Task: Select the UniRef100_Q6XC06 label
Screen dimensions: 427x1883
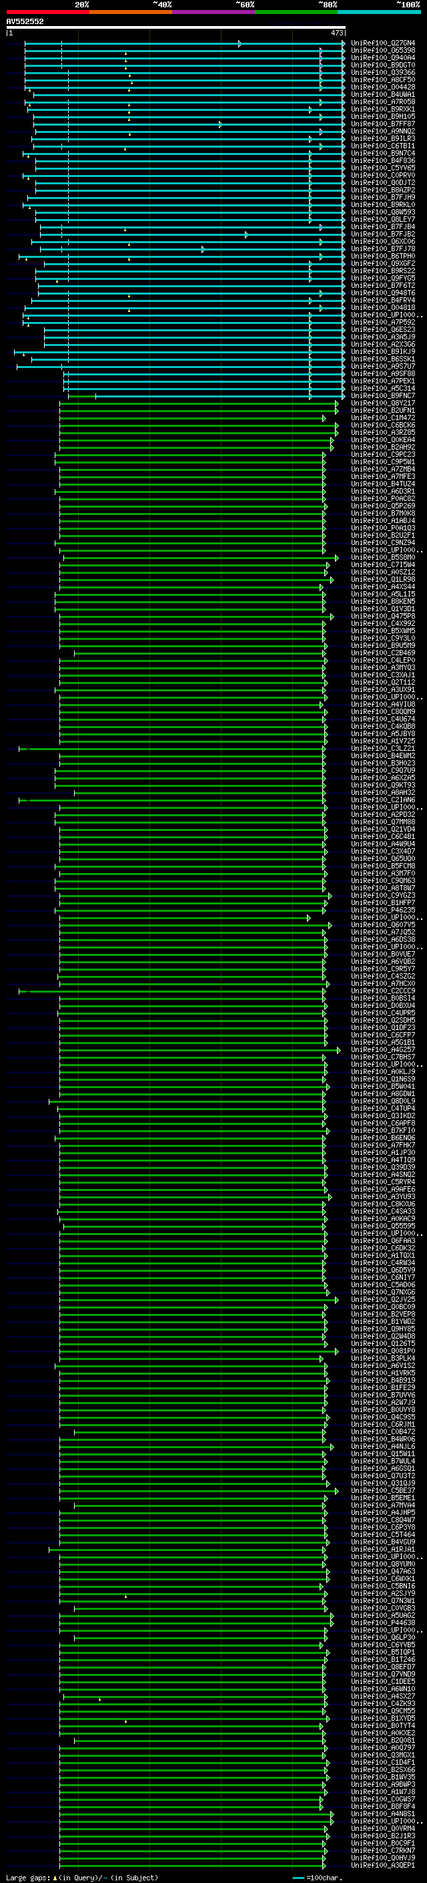Action: tap(383, 241)
